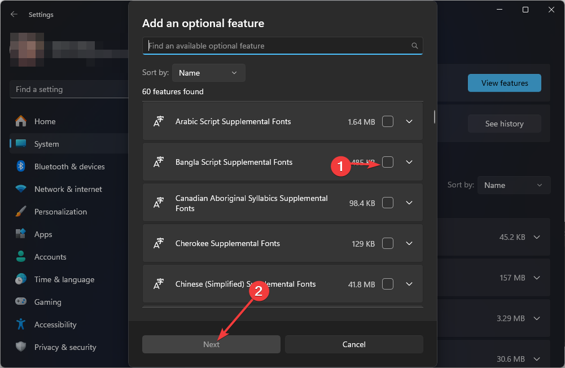The width and height of the screenshot is (565, 368).
Task: Click the Bluetooth & devices icon
Action: pos(21,167)
